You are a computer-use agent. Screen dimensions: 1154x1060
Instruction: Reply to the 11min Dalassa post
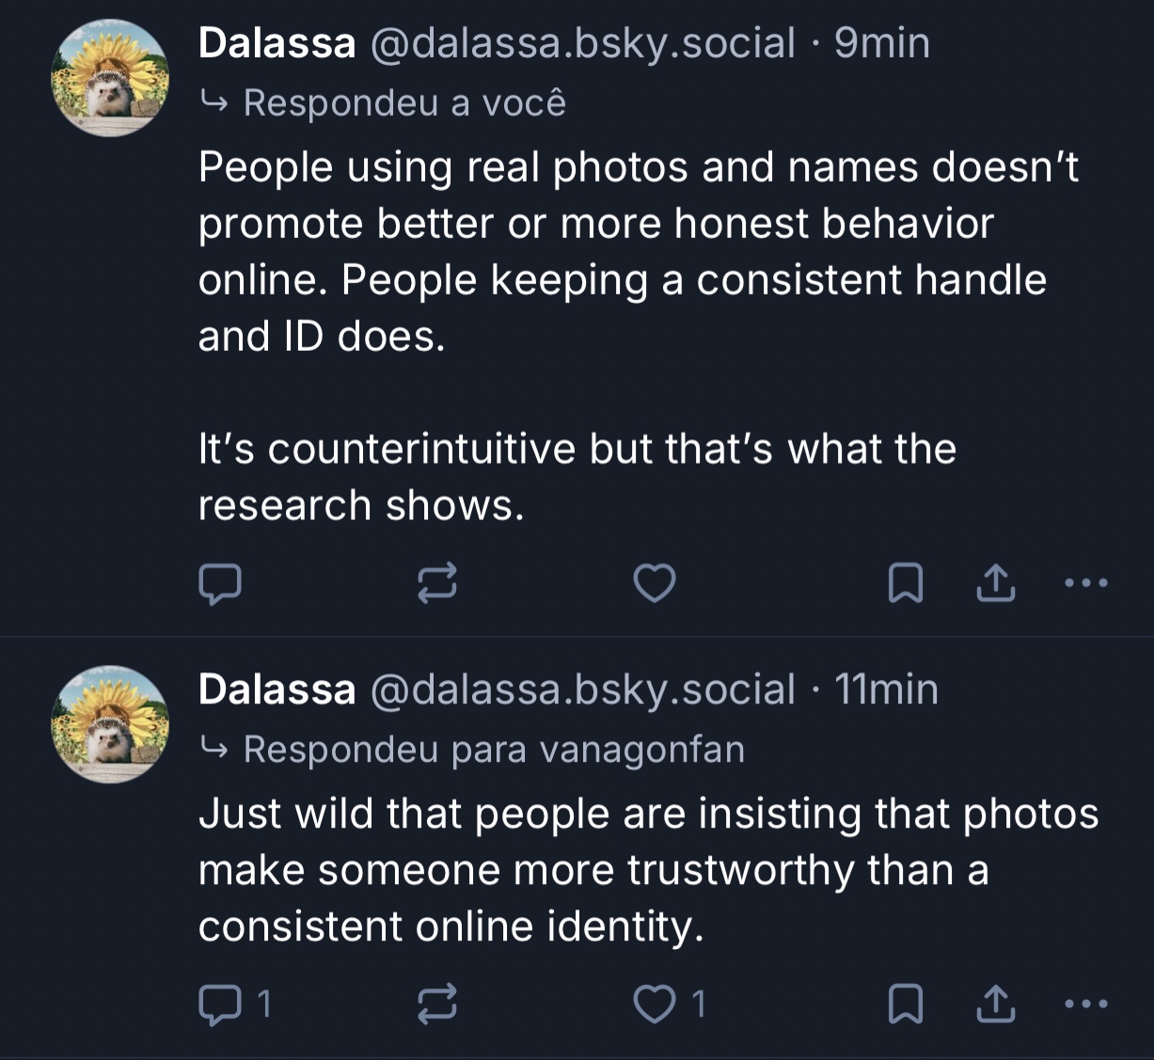(x=220, y=1005)
